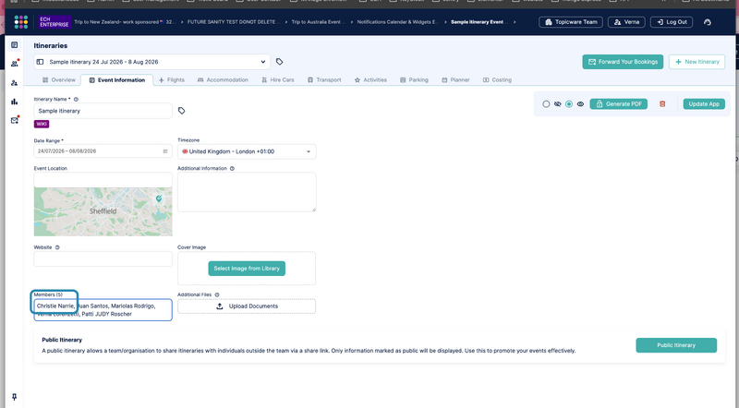Click the Forward Your Bookings button
The height and width of the screenshot is (408, 739).
(623, 62)
